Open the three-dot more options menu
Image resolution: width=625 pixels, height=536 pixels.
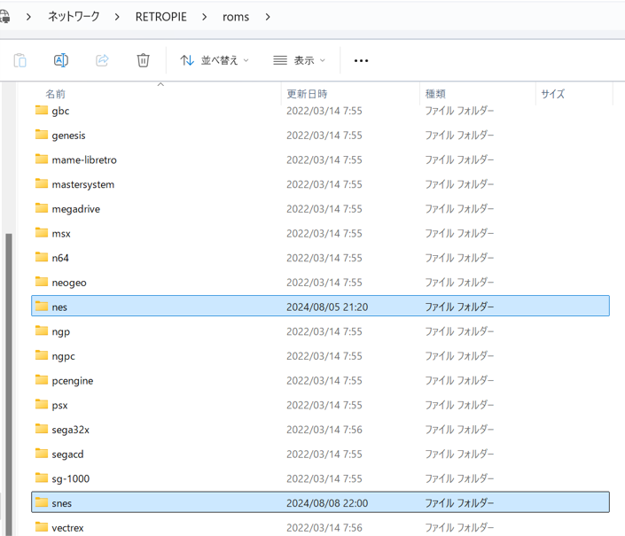[361, 60]
